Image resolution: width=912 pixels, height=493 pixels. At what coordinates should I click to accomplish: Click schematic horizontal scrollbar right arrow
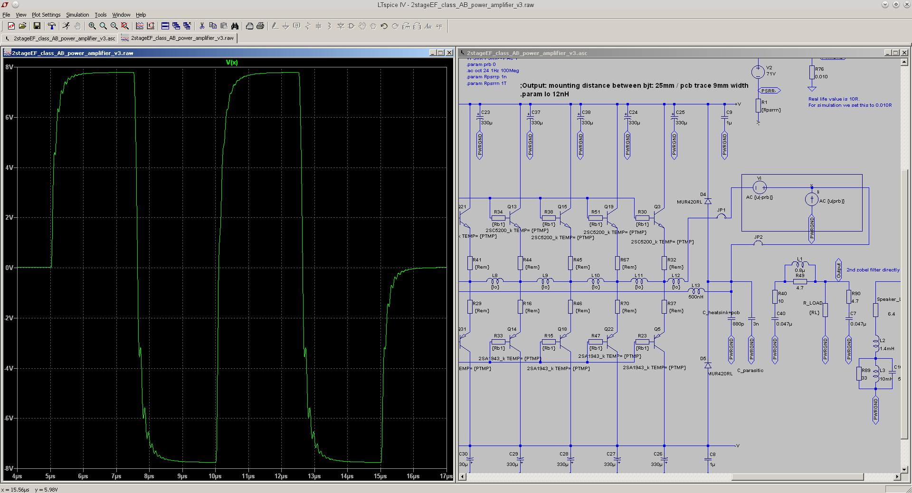pyautogui.click(x=897, y=477)
